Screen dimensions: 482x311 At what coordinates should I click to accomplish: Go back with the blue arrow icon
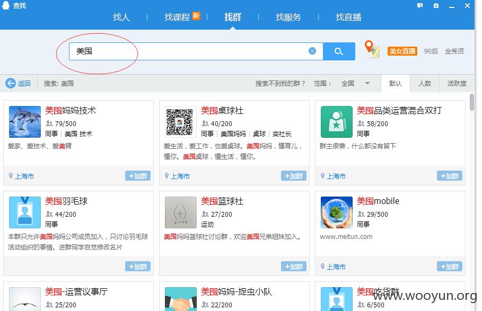(11, 83)
